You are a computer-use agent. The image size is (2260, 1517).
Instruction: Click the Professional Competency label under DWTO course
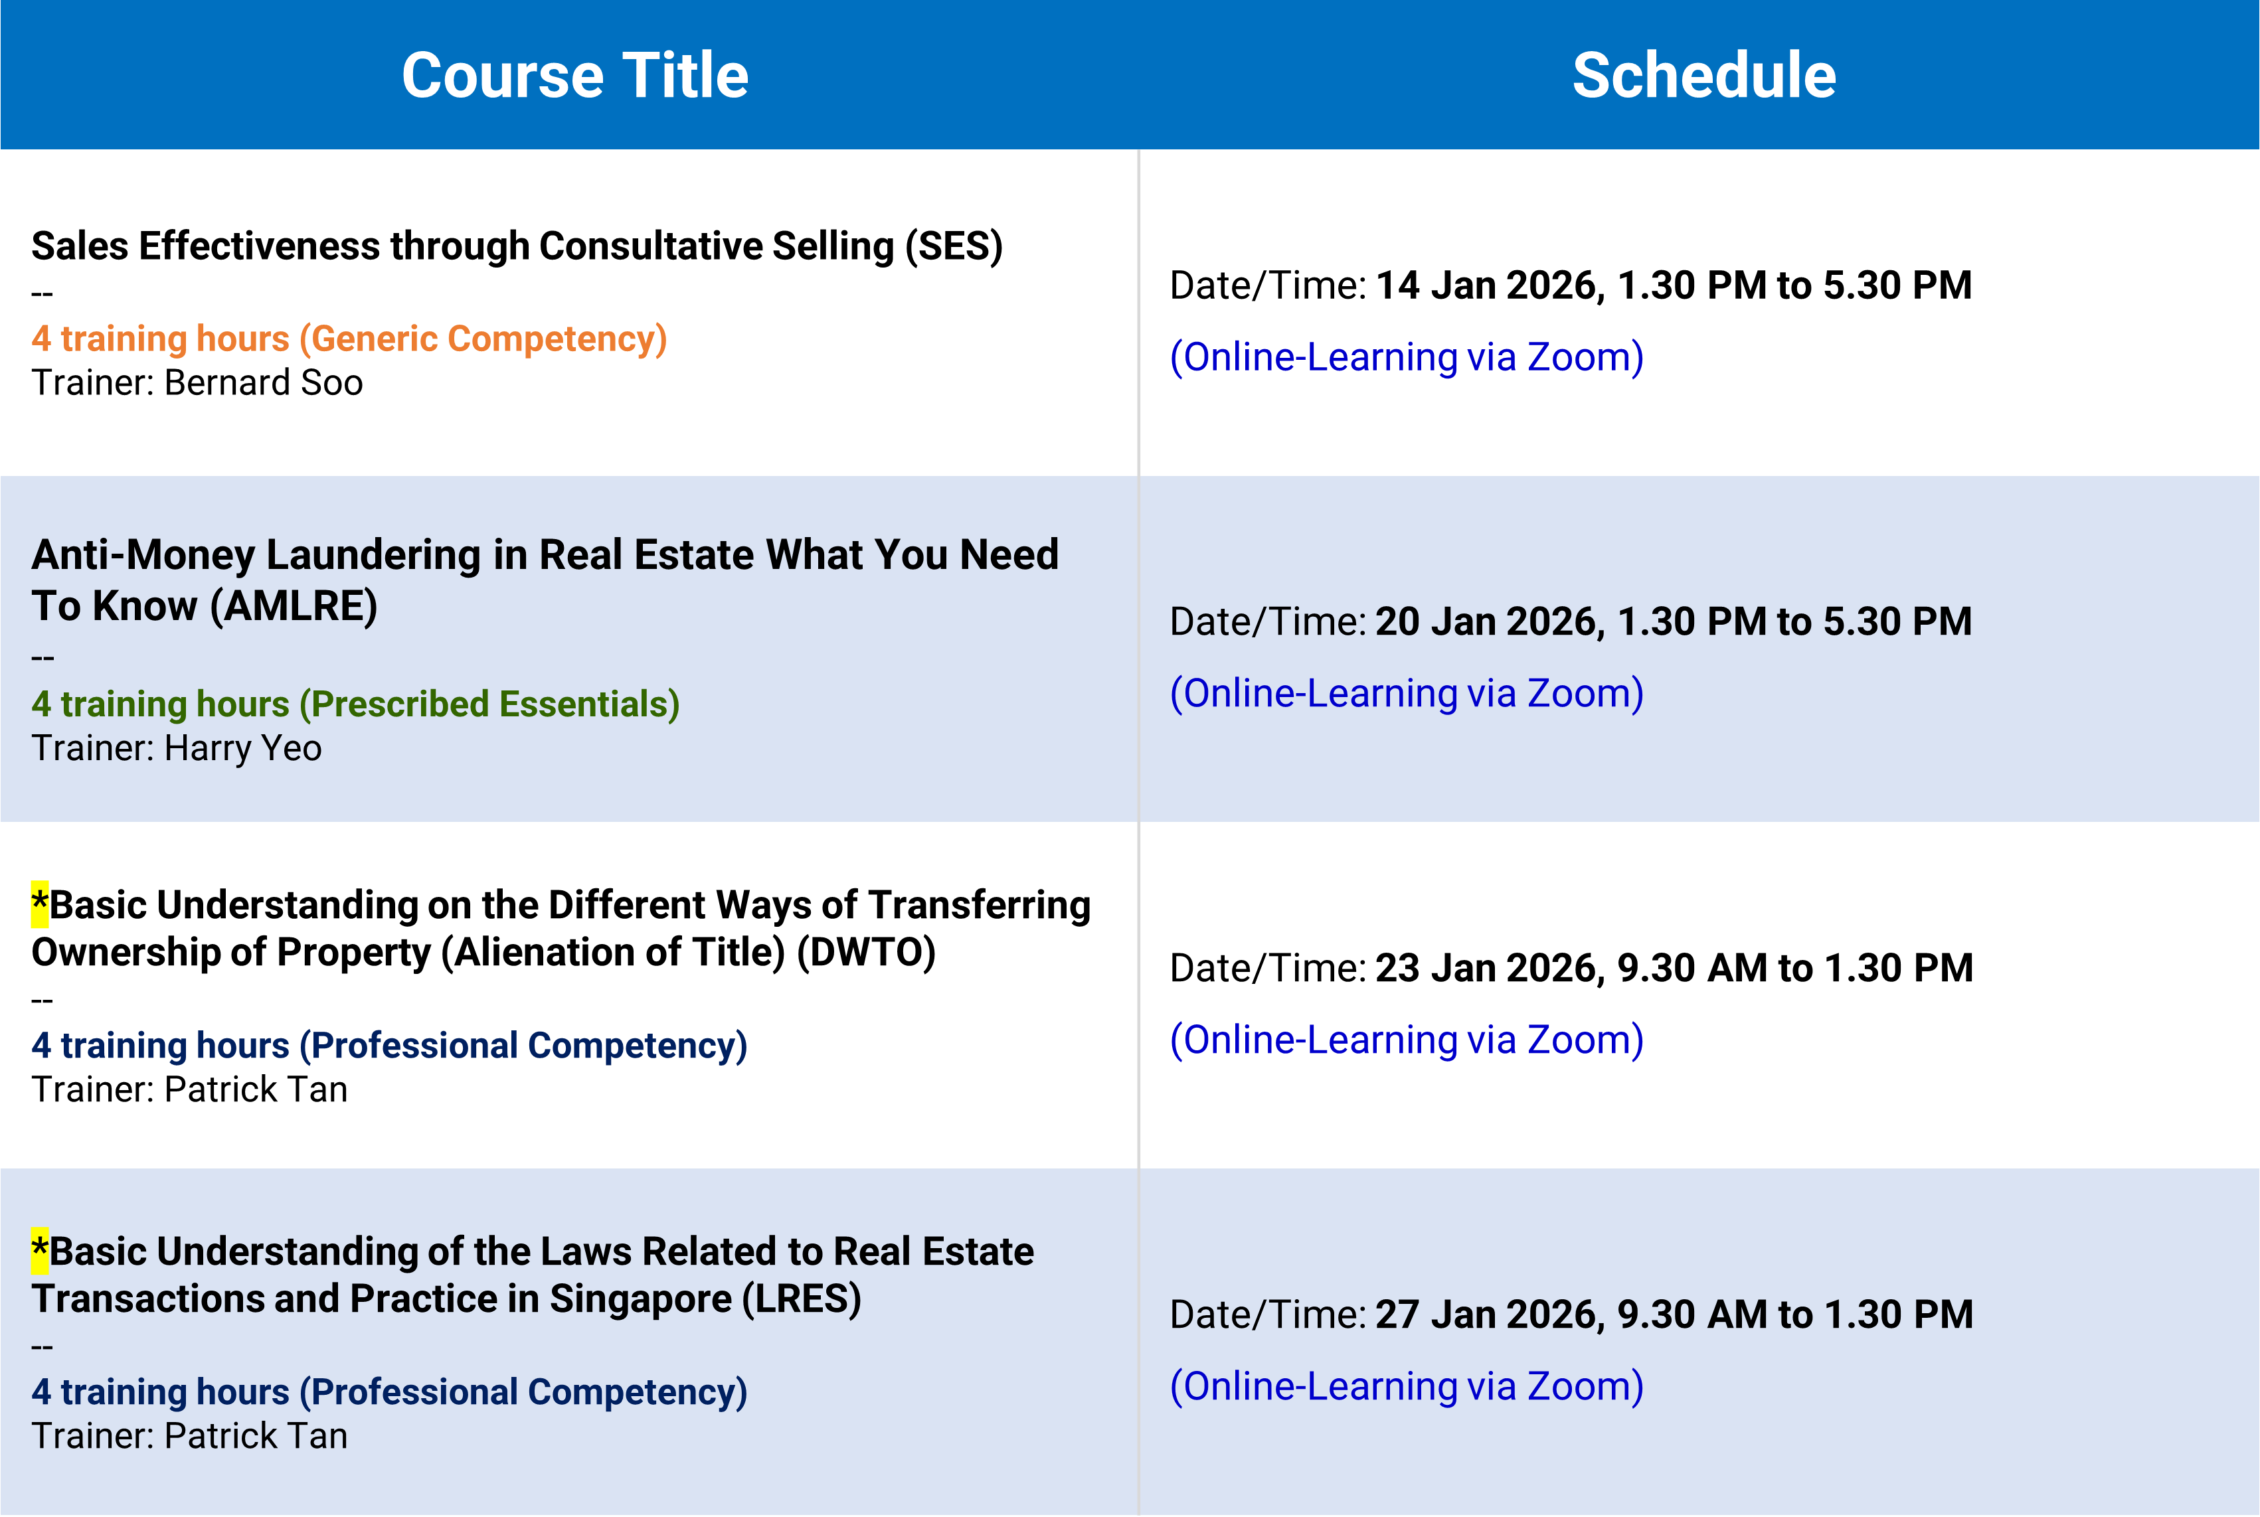pyautogui.click(x=389, y=1046)
